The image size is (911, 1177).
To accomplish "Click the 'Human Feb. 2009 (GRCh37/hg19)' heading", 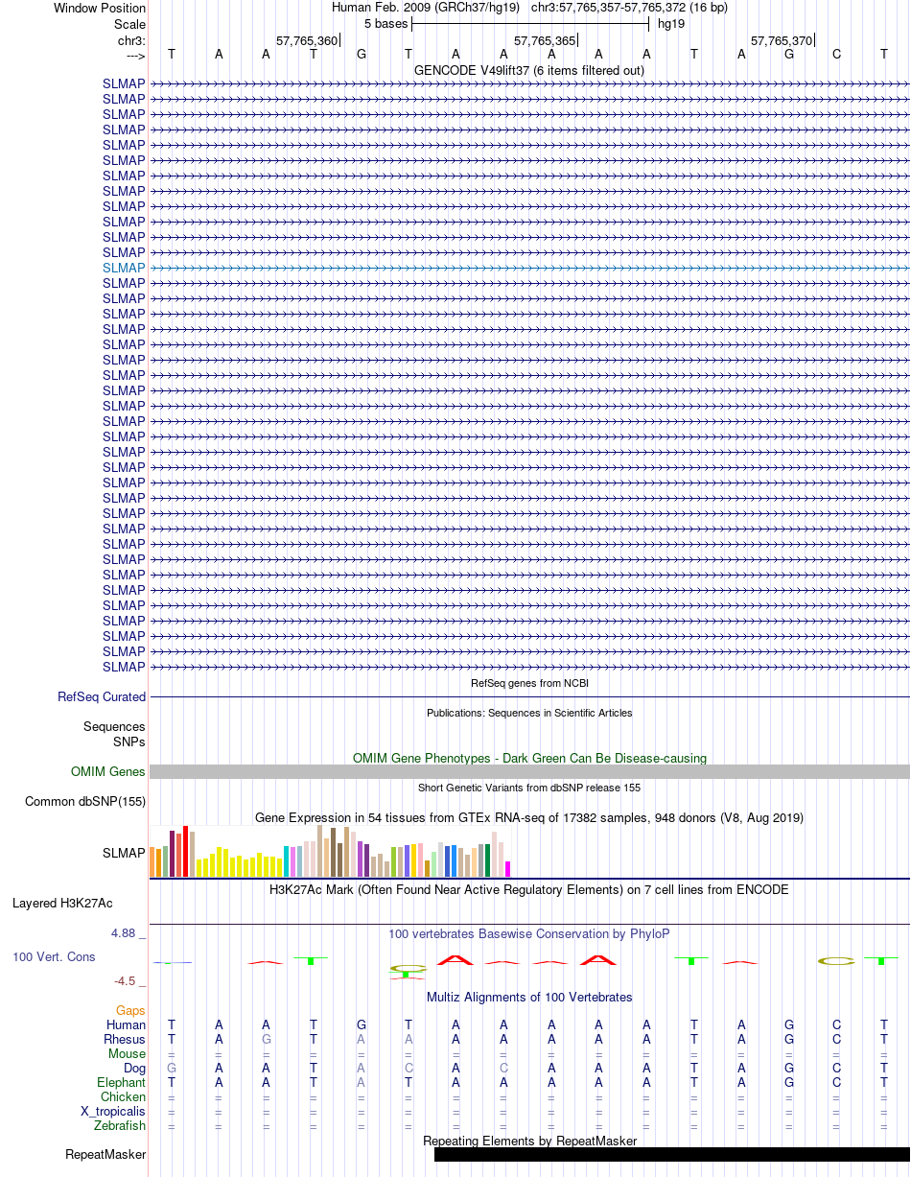I will point(426,8).
